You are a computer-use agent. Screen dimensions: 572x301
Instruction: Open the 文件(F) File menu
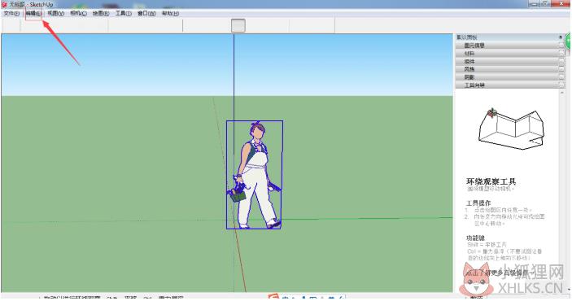11,14
